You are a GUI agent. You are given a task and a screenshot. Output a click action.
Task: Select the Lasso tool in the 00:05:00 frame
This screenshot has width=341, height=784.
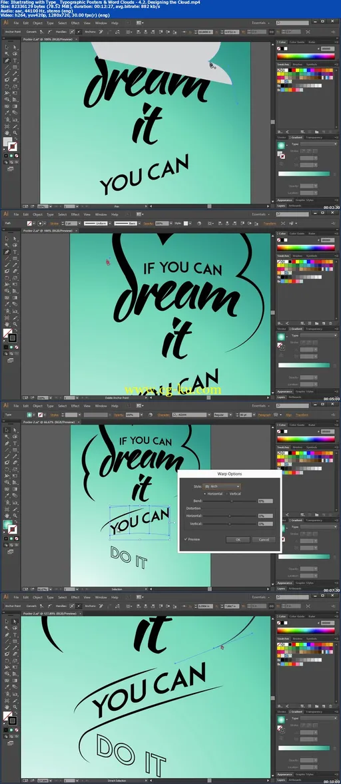[15, 245]
